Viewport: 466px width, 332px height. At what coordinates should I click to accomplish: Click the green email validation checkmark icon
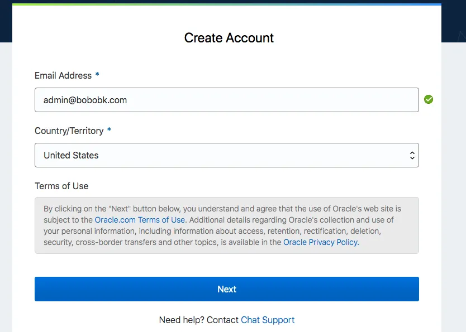(429, 99)
